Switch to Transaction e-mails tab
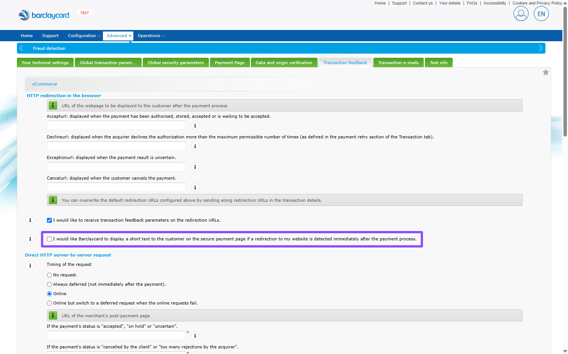Screen dimensions: 568x354 tap(398, 63)
